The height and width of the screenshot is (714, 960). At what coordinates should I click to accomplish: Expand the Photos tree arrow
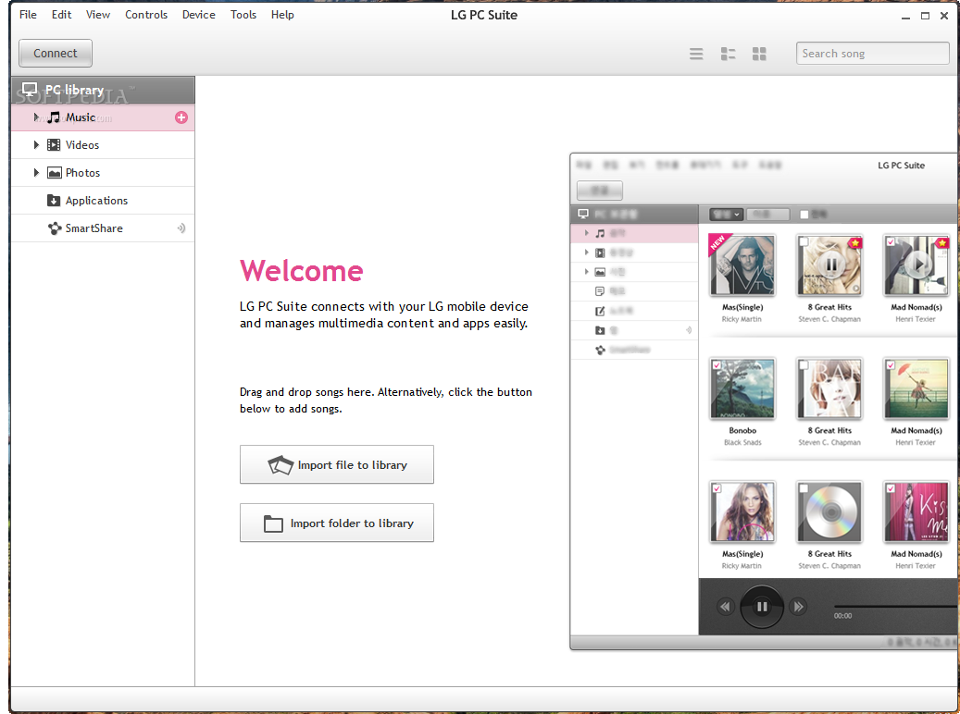(x=36, y=173)
